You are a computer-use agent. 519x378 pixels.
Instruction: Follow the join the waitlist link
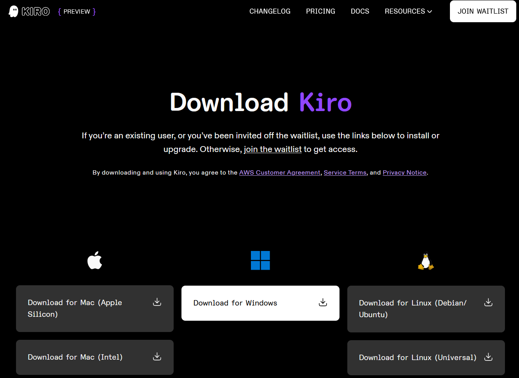pyautogui.click(x=273, y=149)
